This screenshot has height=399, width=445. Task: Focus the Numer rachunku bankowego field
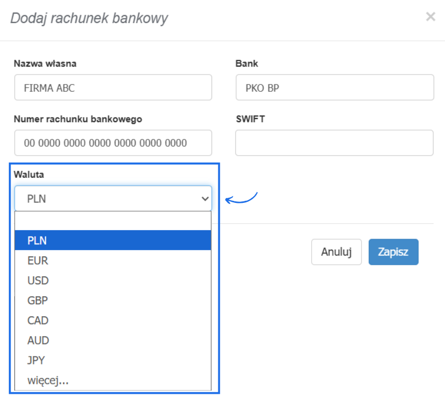[113, 143]
